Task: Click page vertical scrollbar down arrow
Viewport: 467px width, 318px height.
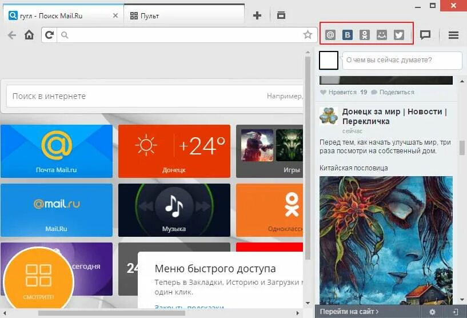Action: click(x=308, y=303)
